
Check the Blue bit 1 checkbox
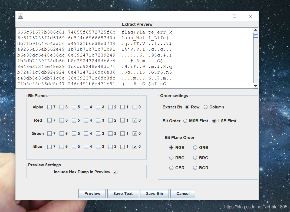(x=123, y=147)
